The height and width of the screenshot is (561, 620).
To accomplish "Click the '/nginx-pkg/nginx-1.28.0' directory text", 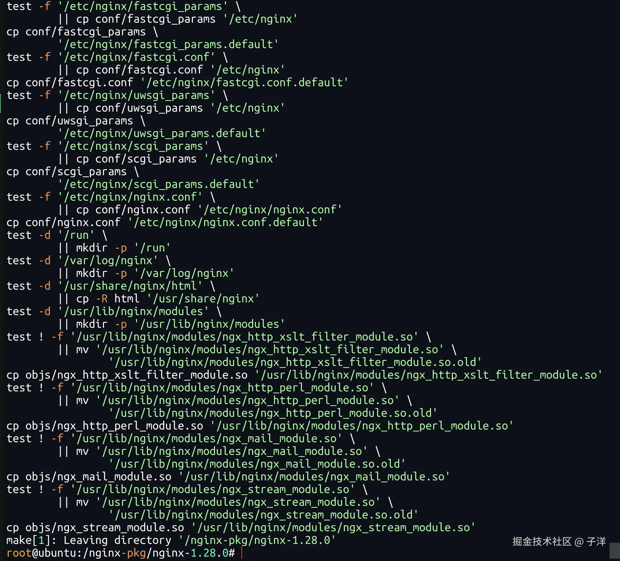I will [x=257, y=540].
